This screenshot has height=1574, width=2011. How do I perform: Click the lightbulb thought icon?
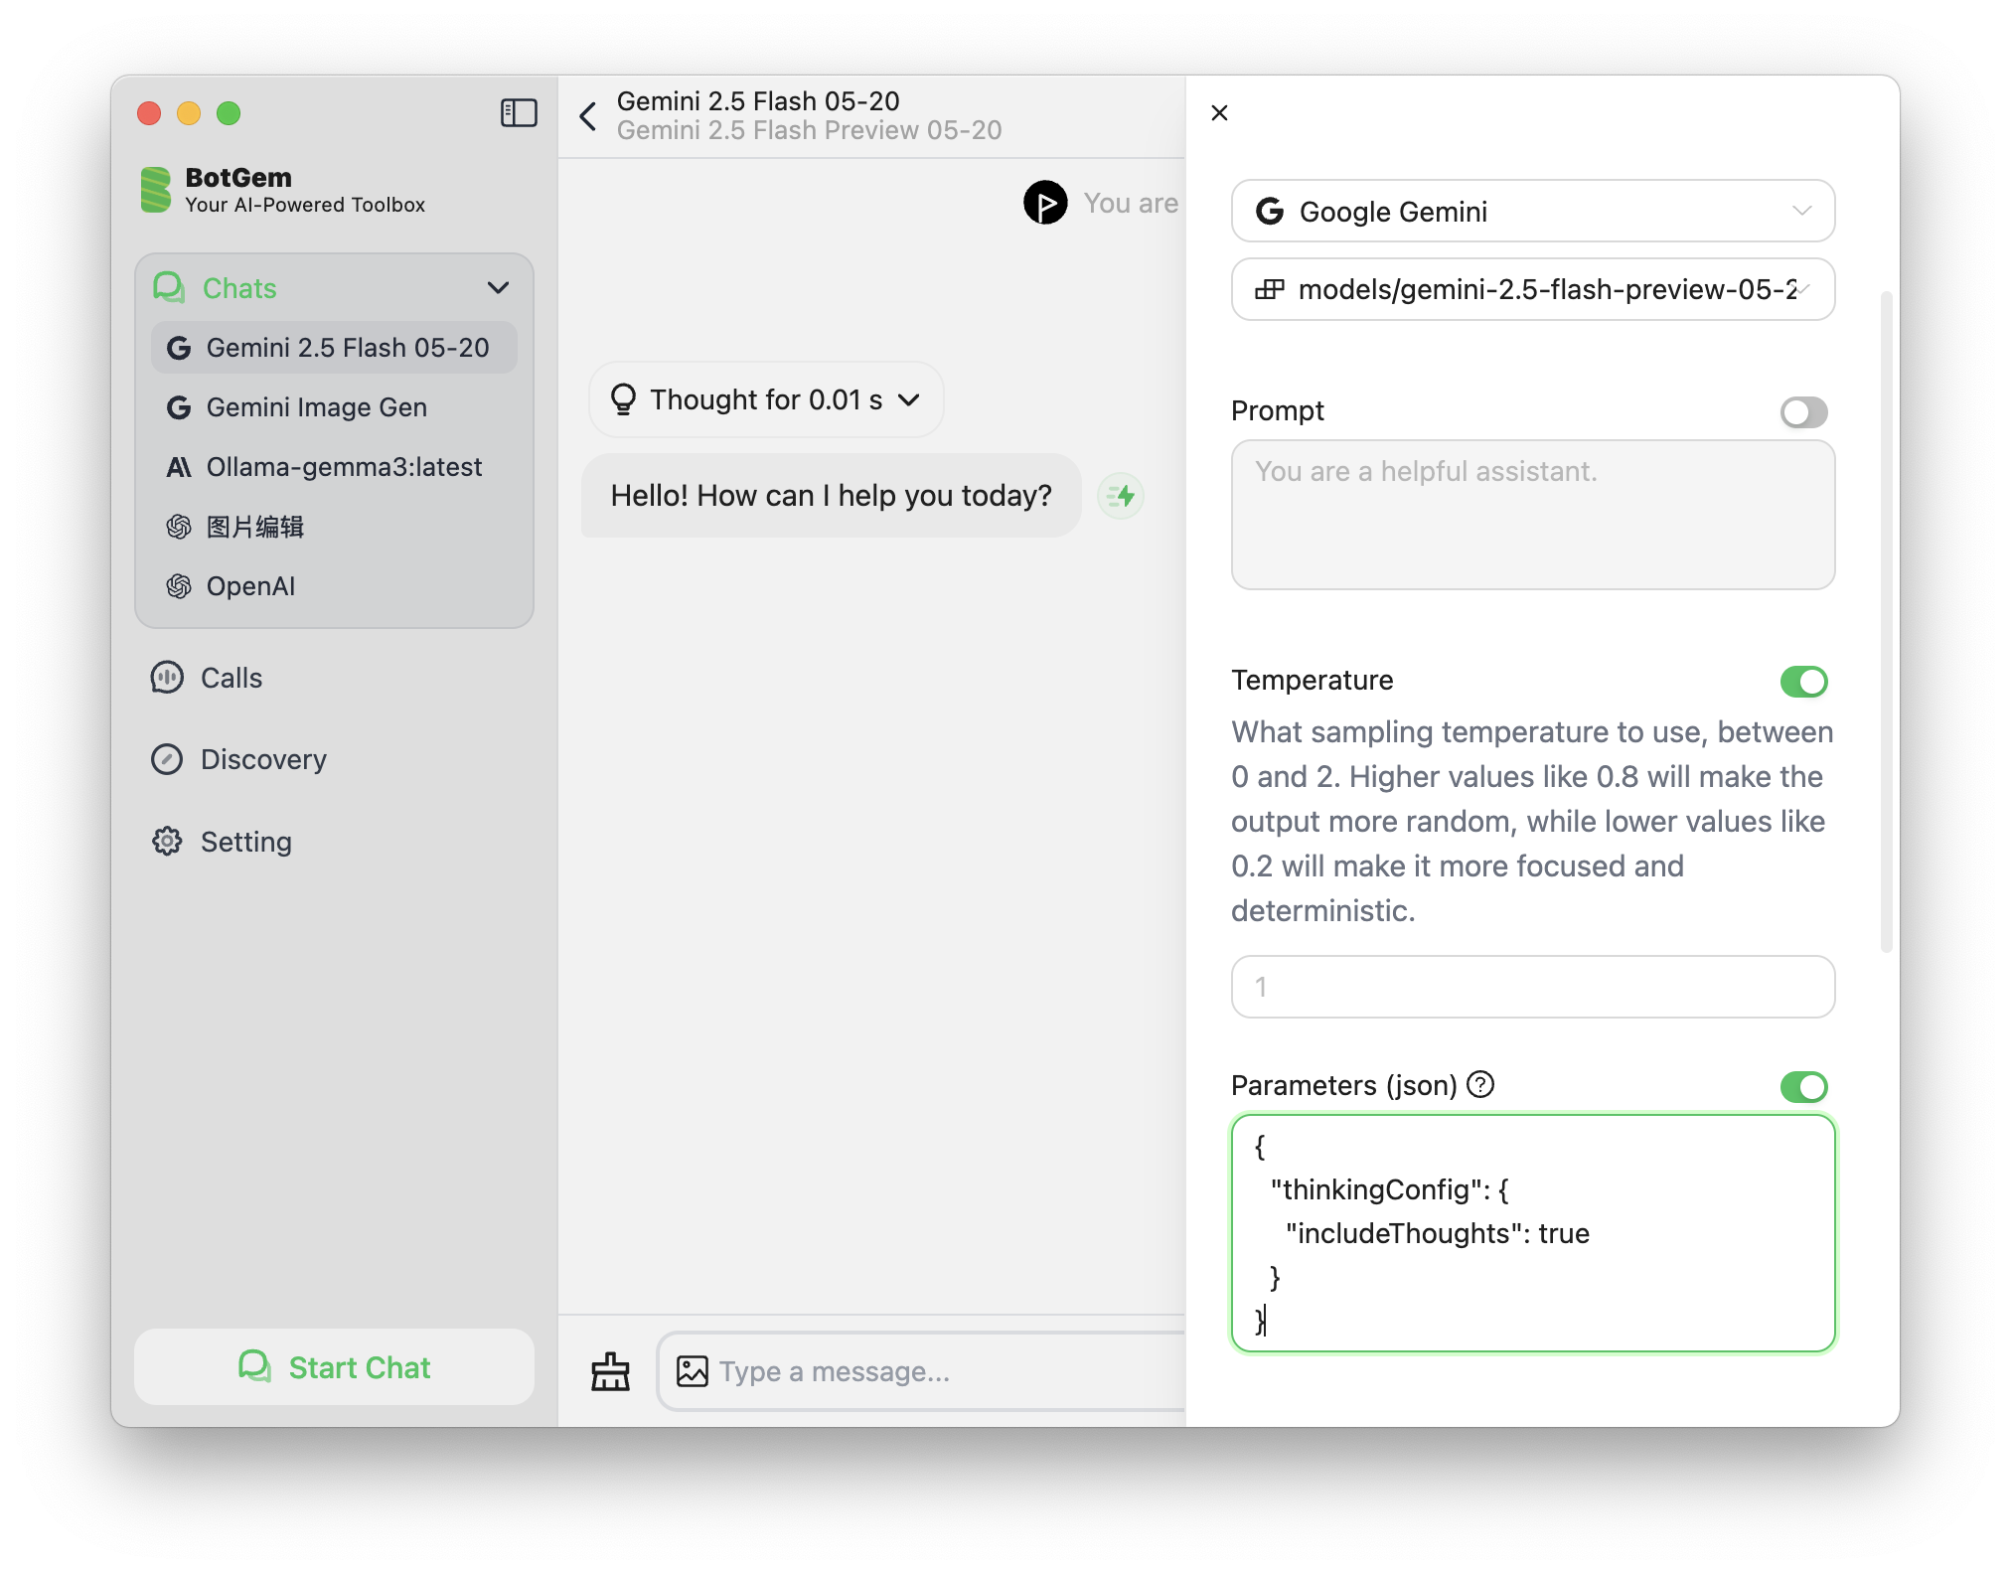623,399
